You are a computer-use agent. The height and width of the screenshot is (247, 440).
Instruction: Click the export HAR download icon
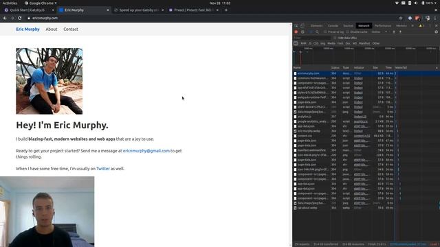400,32
